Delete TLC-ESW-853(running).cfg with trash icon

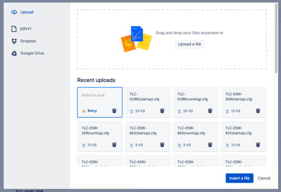pos(210,145)
